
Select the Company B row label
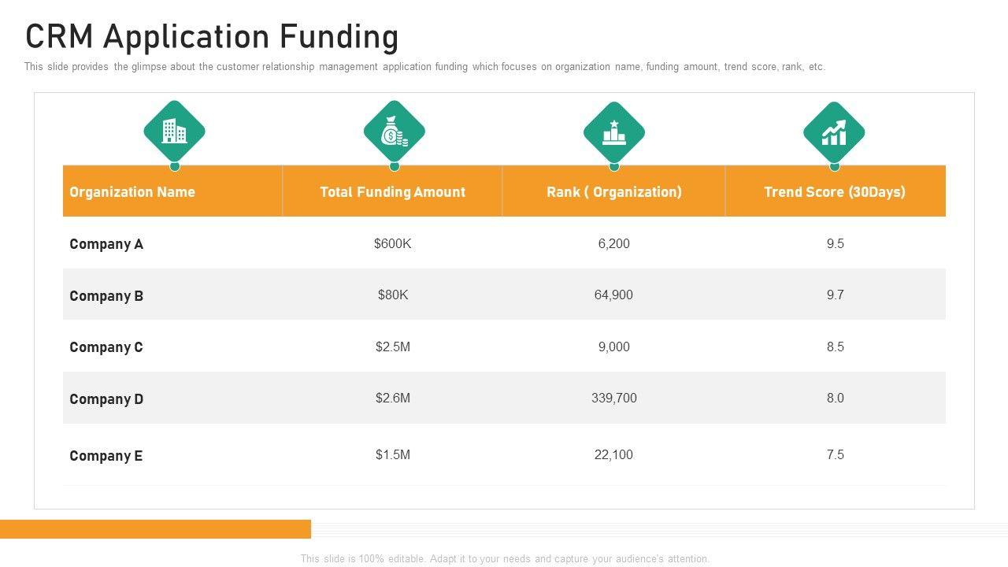[106, 296]
